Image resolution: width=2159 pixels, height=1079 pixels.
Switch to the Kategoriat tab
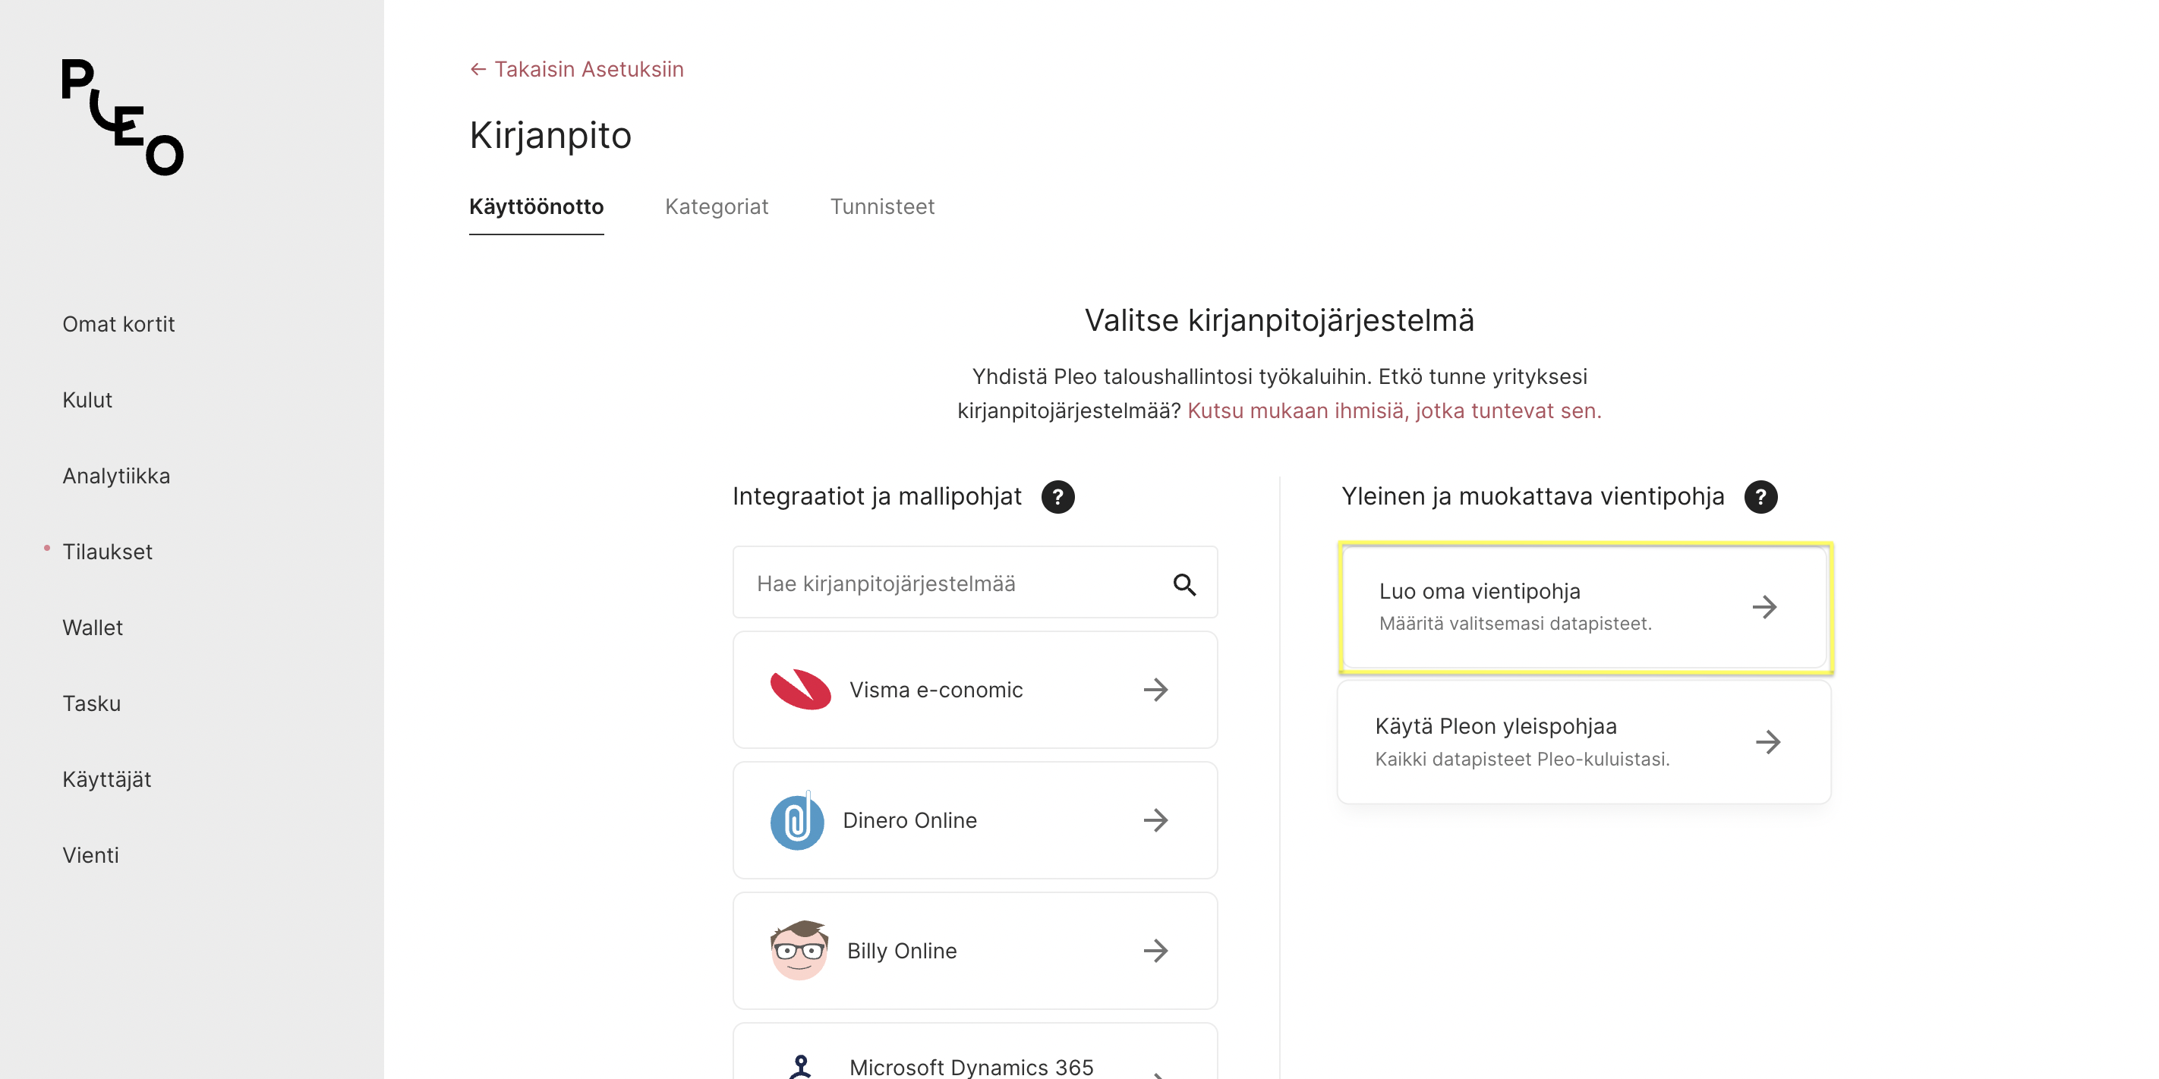[716, 206]
